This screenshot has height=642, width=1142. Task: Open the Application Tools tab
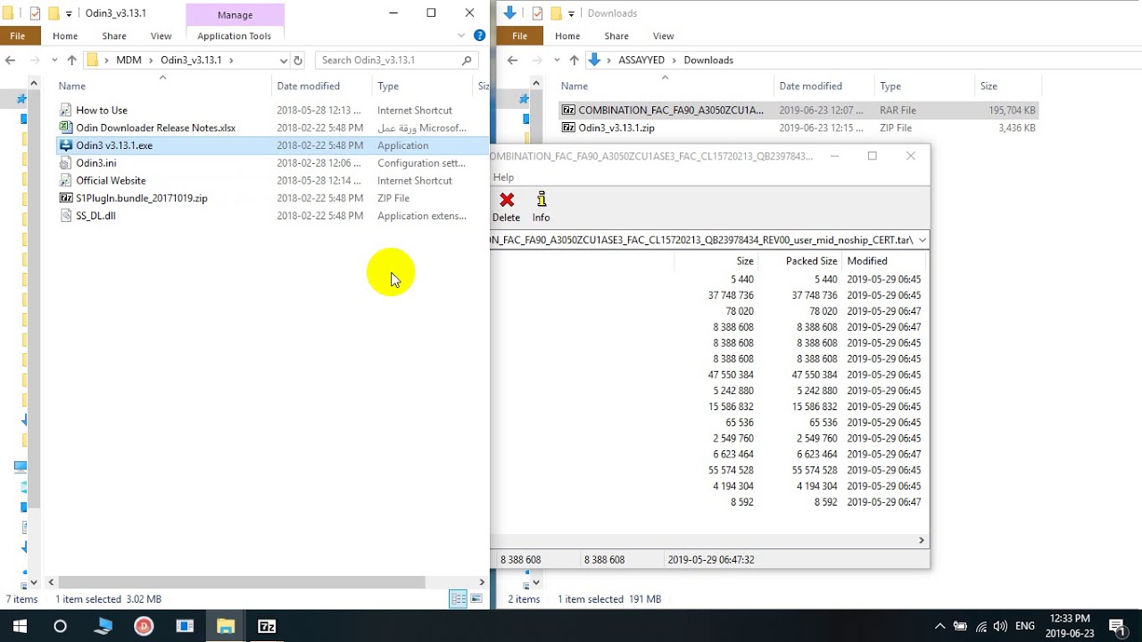coord(234,36)
